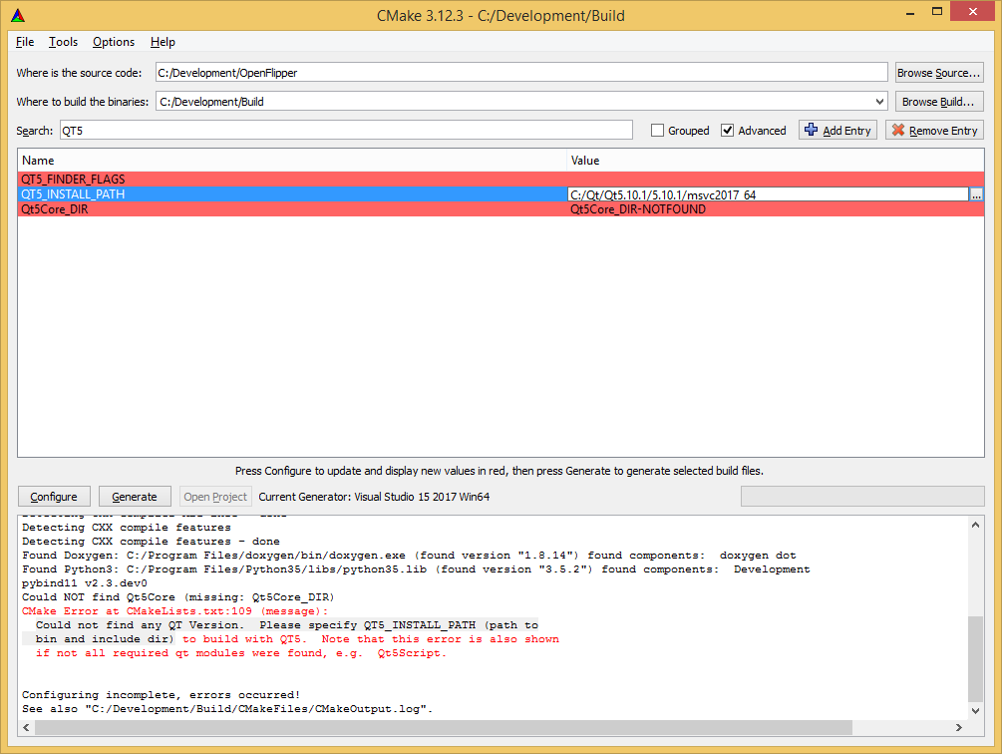Open the build directory dropdown
Viewport: 1002px width, 754px height.
click(x=879, y=101)
